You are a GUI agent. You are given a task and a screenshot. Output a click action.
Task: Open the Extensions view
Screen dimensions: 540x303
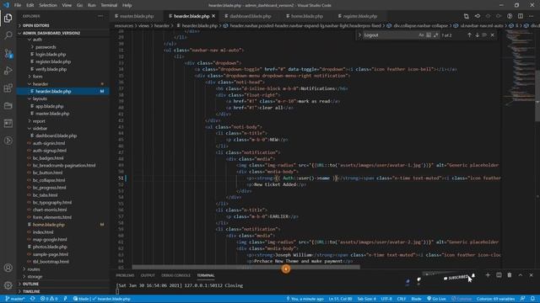coord(8,88)
